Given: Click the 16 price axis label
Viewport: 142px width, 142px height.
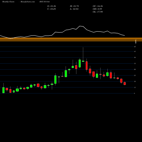Looking at the screenshot, I should coord(135,82).
